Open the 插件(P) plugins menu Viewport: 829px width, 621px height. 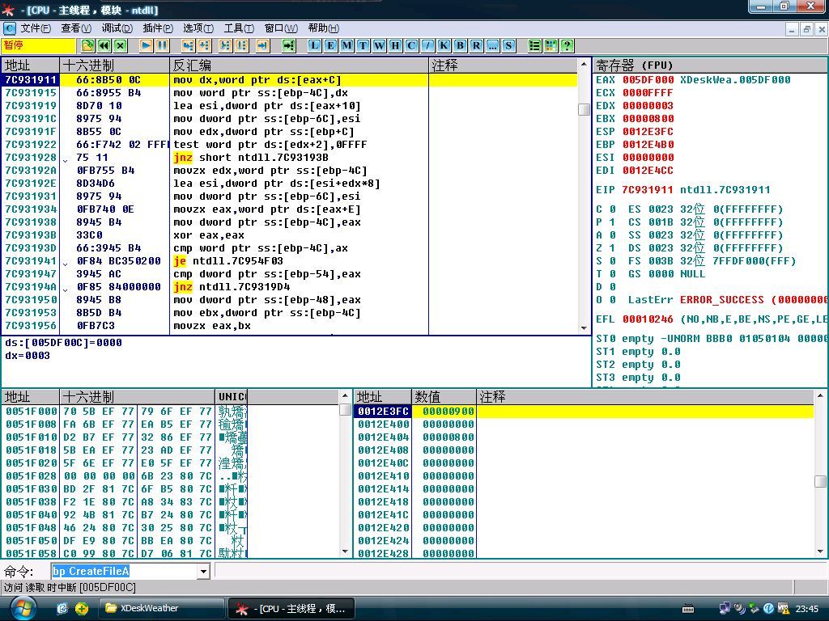(158, 28)
